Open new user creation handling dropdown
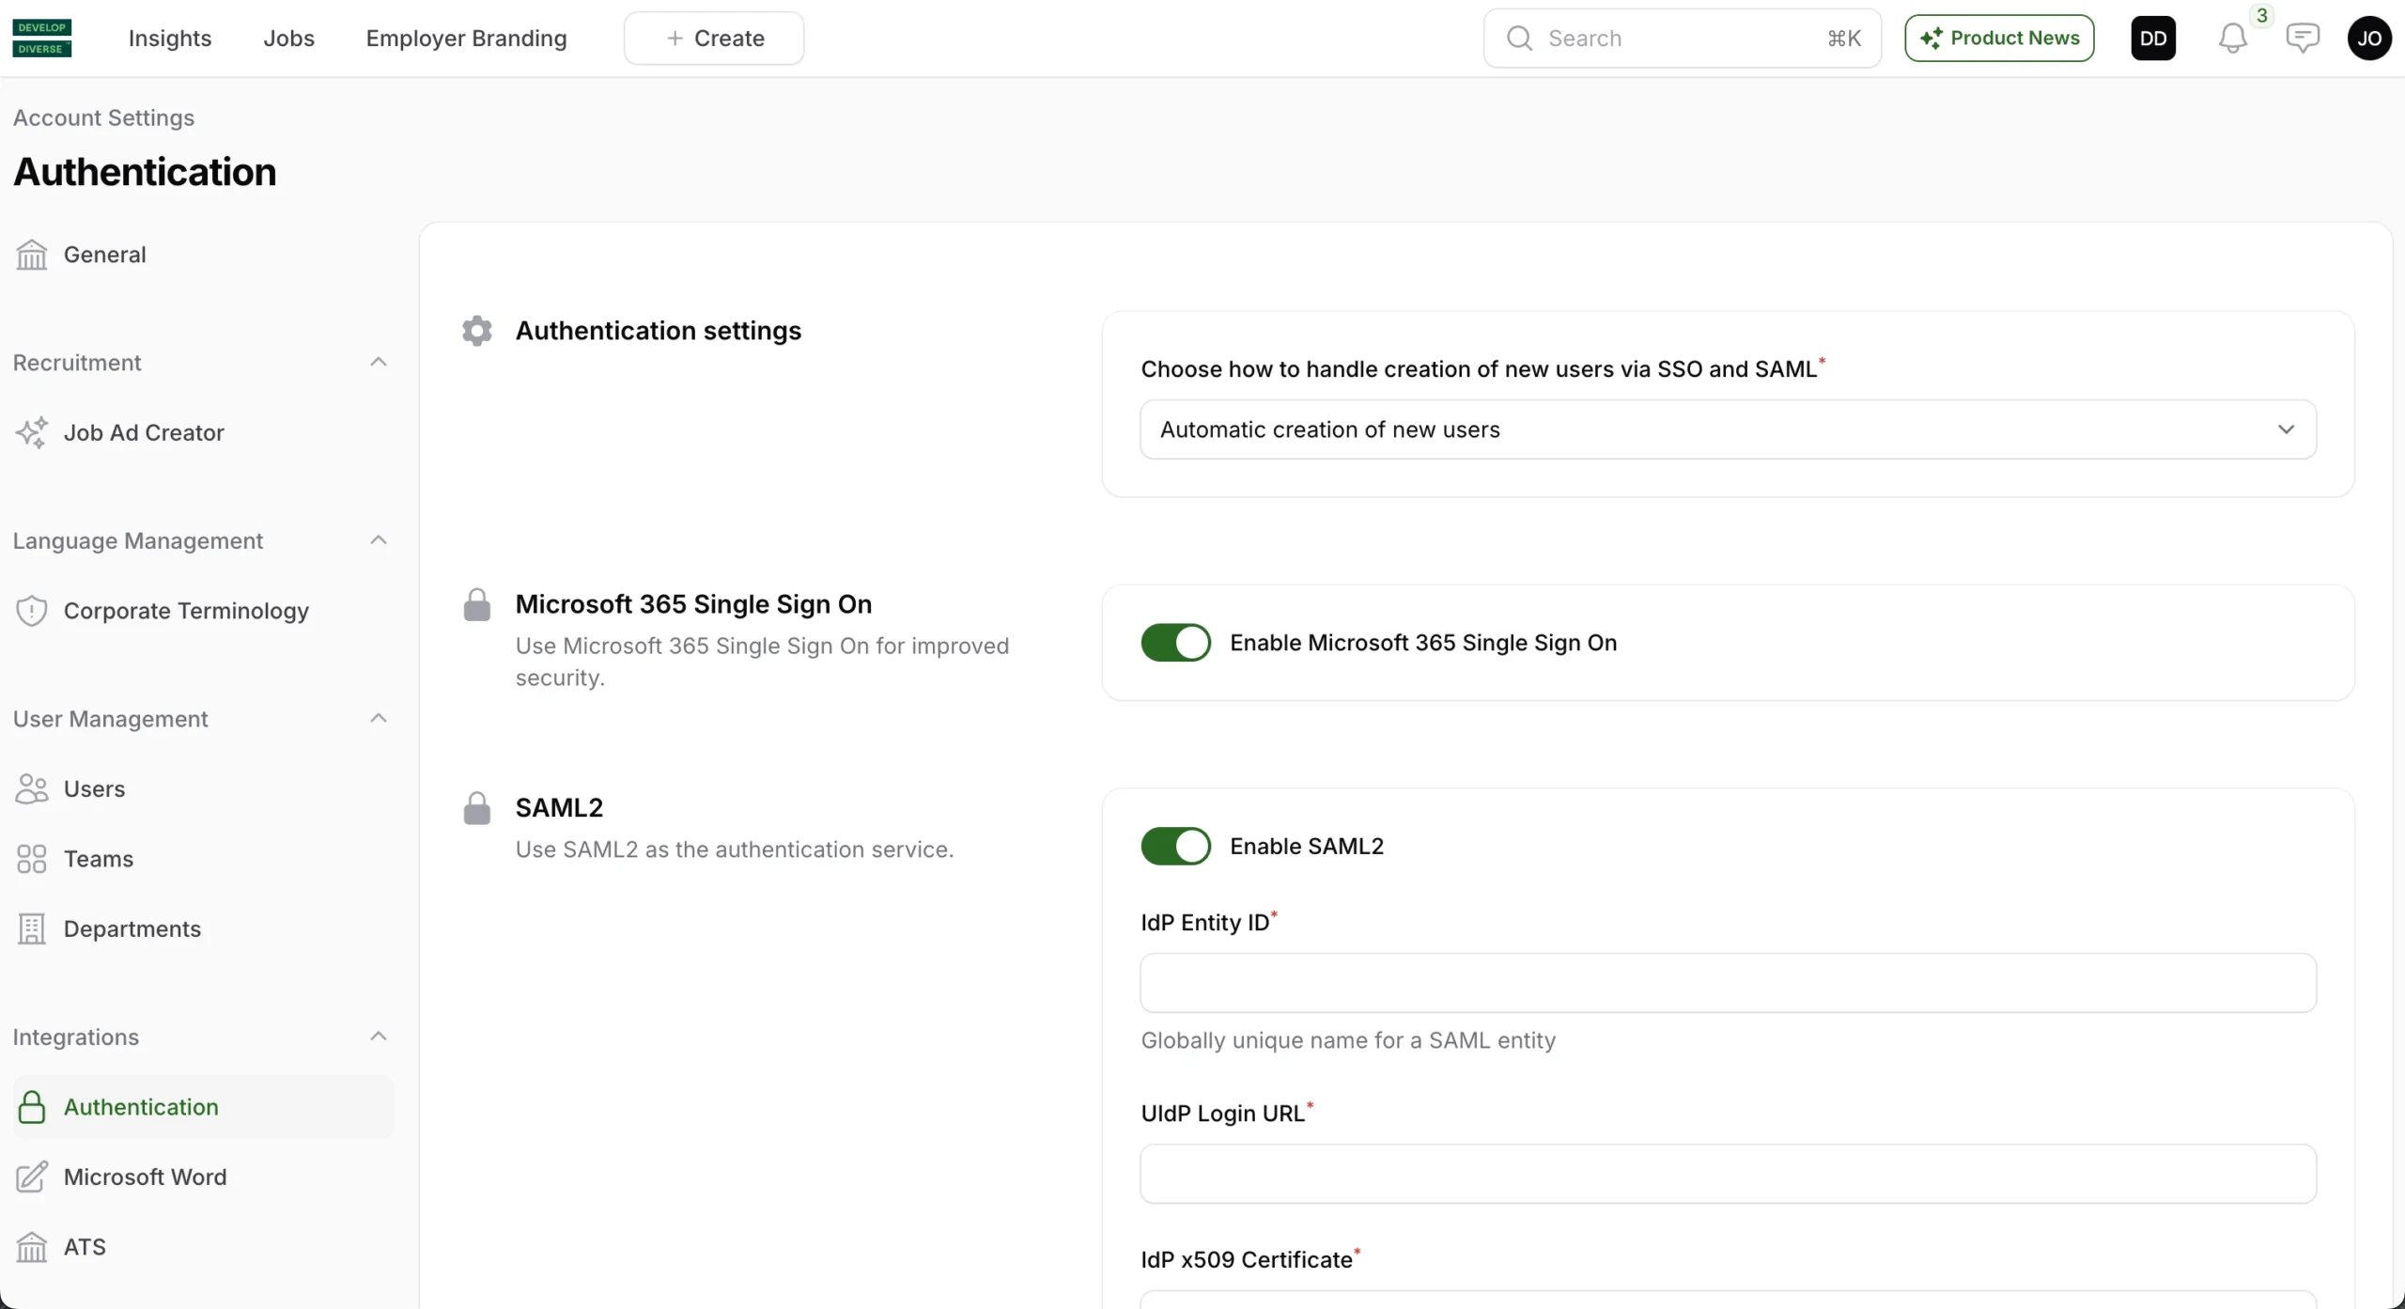 click(1727, 429)
